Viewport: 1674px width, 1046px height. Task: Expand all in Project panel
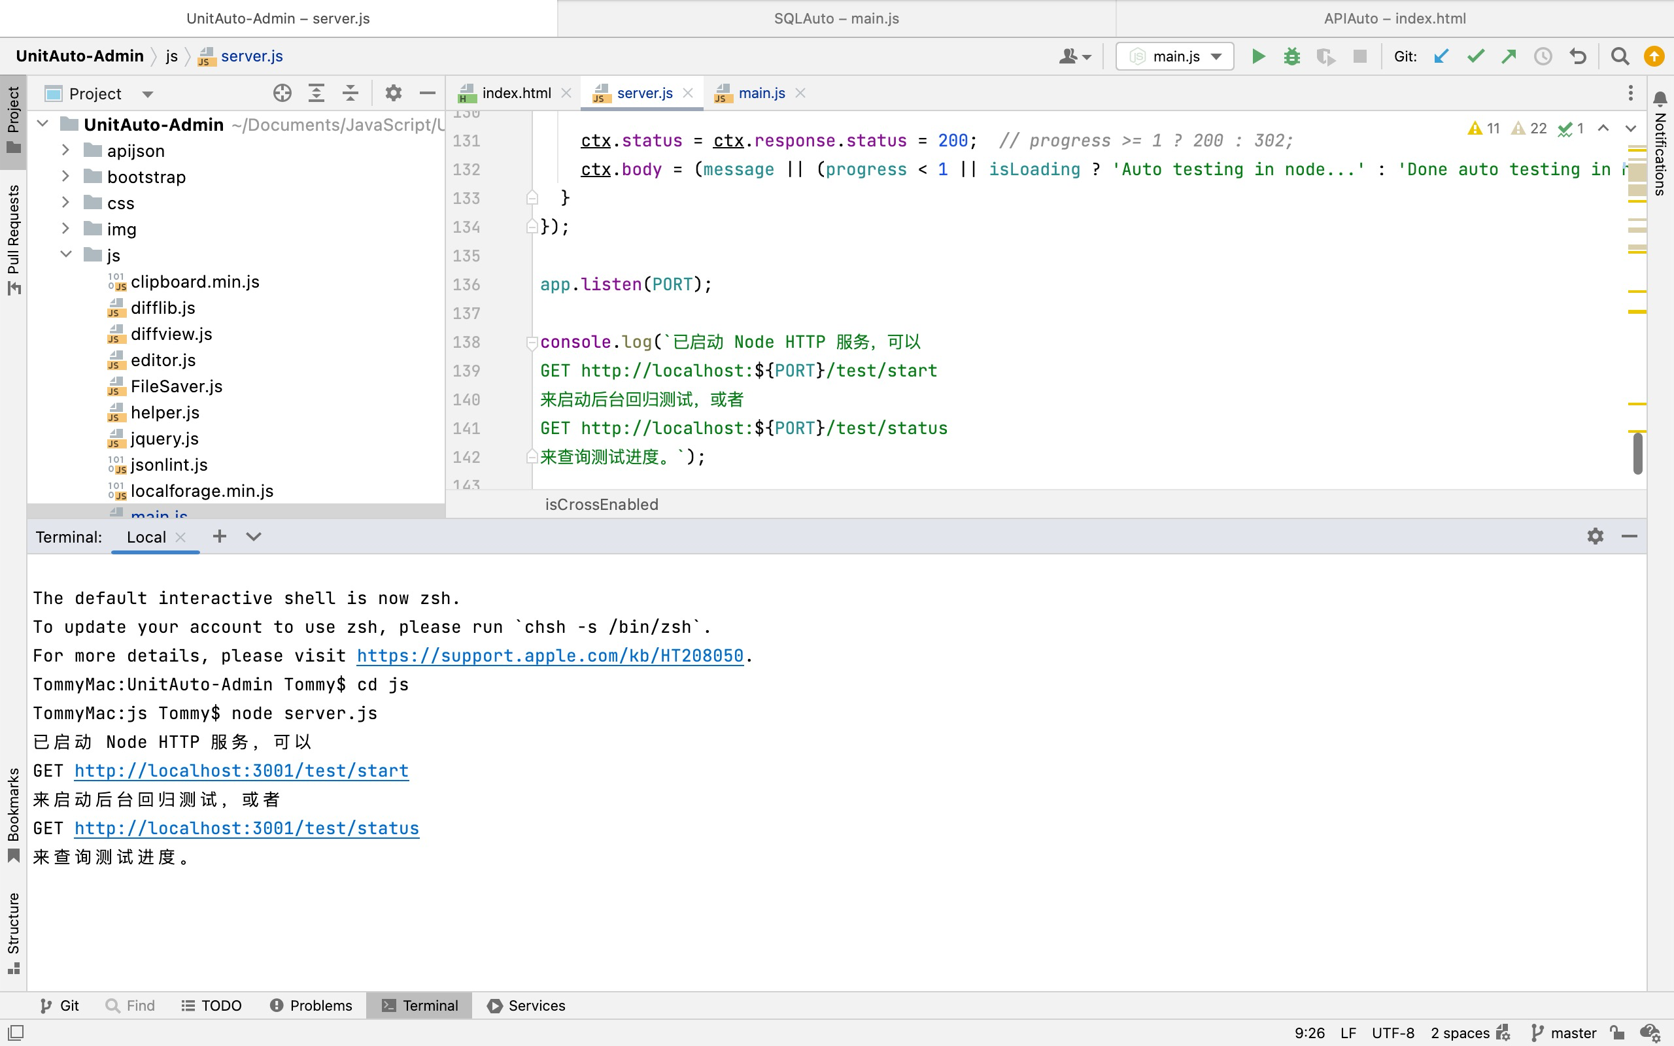click(316, 93)
